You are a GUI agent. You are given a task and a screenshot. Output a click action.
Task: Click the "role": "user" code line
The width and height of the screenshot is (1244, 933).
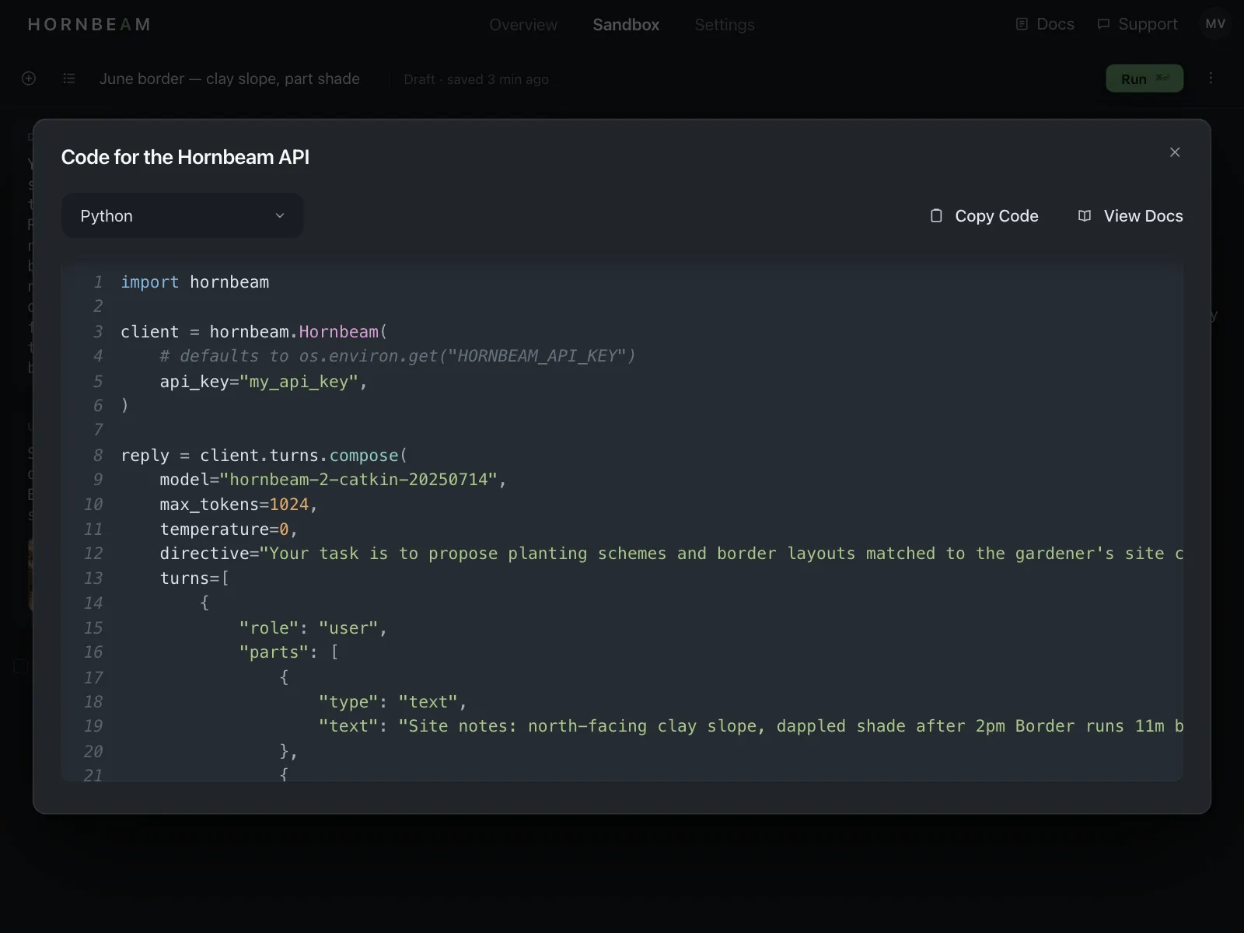[313, 628]
